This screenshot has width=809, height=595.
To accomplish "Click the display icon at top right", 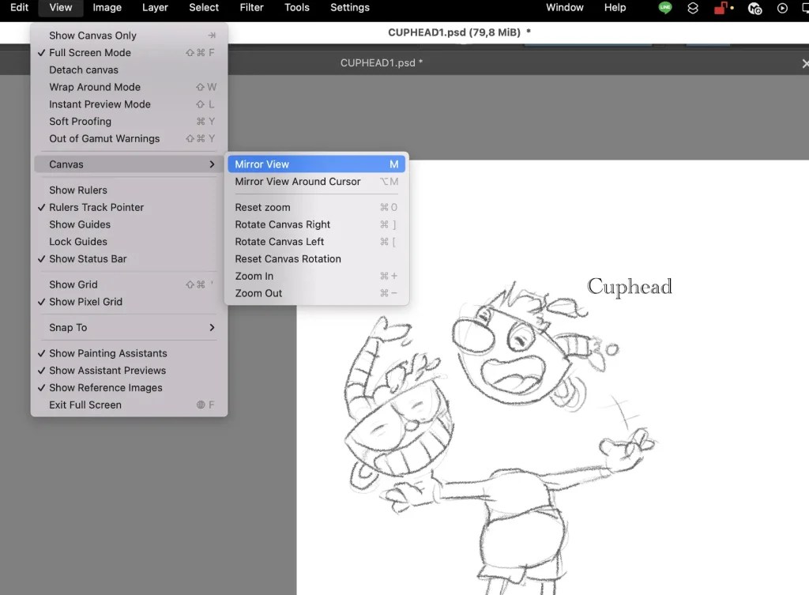I will click(x=804, y=8).
